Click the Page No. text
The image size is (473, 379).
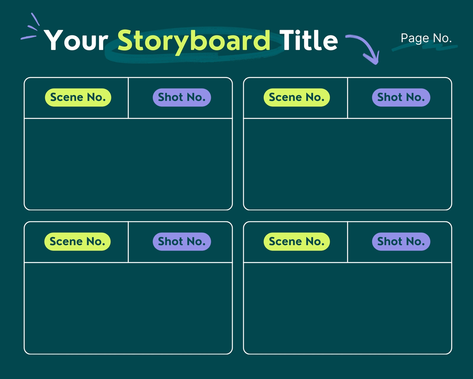426,38
